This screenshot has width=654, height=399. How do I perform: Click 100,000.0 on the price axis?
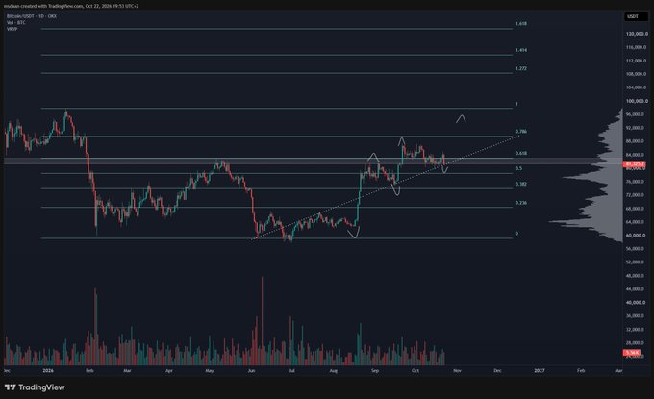(637, 101)
